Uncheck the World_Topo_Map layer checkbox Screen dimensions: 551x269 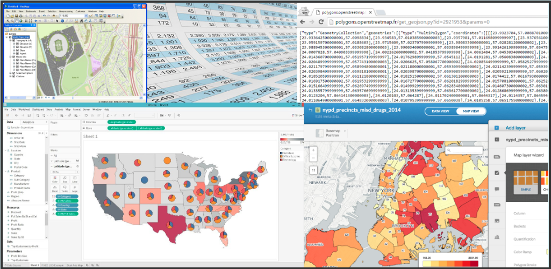click(10, 37)
